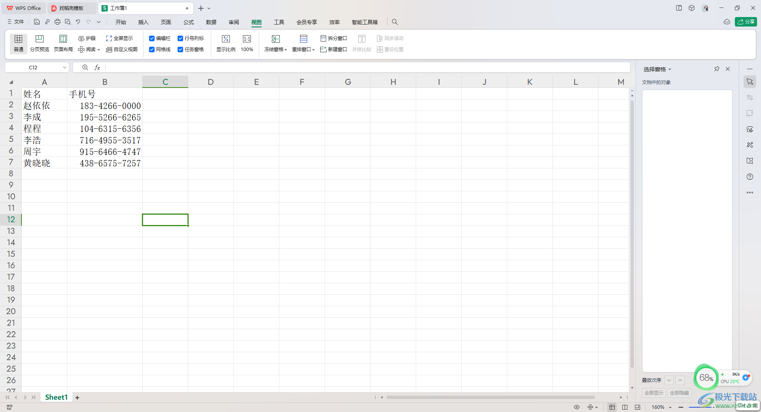
Task: Click the 全部隐藏 hide all button
Action: [x=679, y=393]
